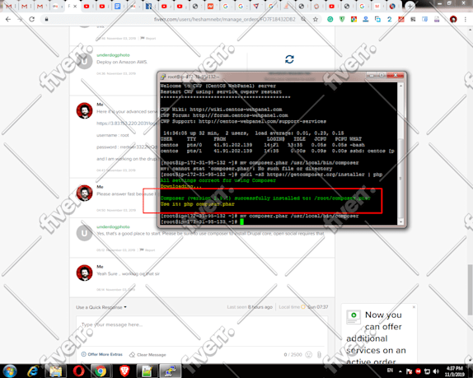Click the Last seen 8 hours ago text
Viewport: 473px width, 378px height.
[x=250, y=307]
